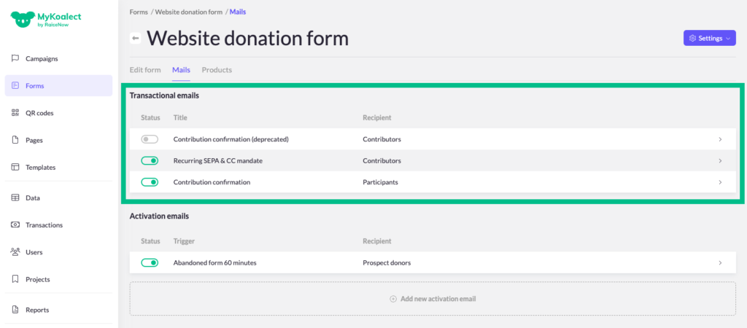
Task: Open the Templates layout icon
Action: pyautogui.click(x=15, y=167)
